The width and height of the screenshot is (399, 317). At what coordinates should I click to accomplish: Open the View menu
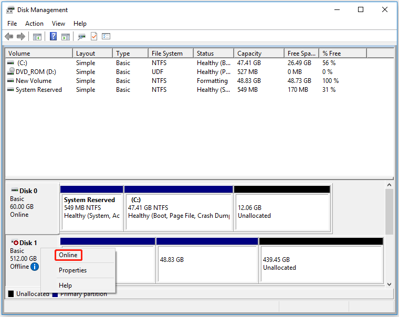[x=59, y=24]
